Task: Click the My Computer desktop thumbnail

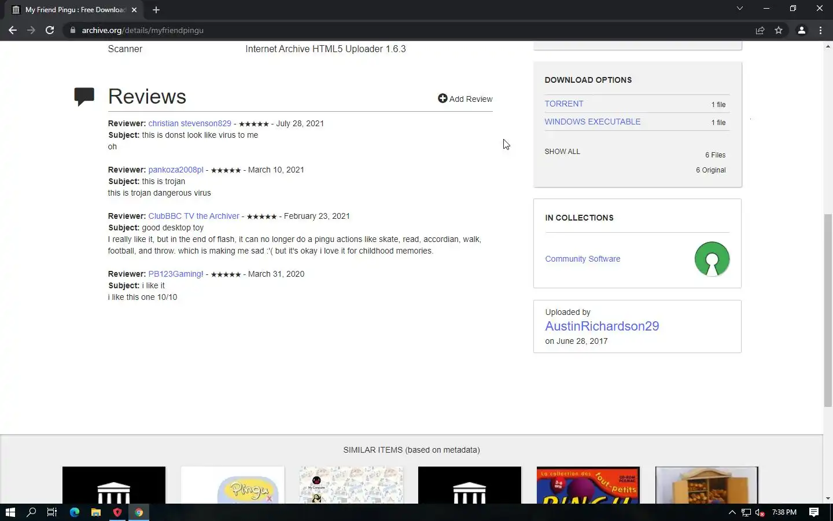Action: point(351,485)
